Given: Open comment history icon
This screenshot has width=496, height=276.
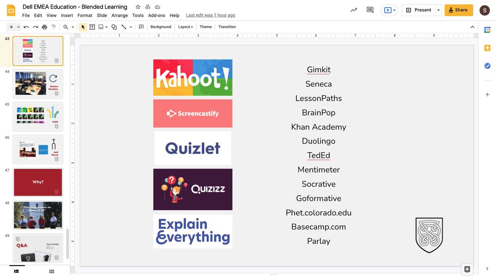Looking at the screenshot, I should pos(370,10).
